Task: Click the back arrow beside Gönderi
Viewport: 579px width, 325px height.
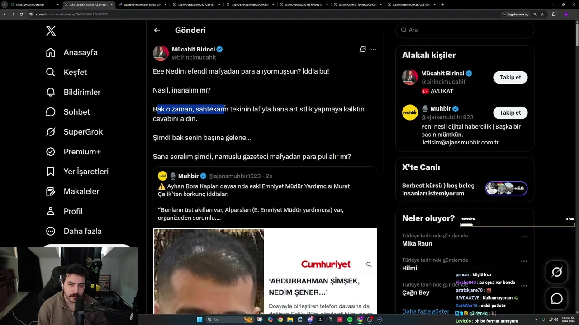Action: [157, 30]
